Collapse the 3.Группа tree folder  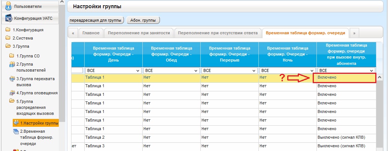(x=8, y=46)
